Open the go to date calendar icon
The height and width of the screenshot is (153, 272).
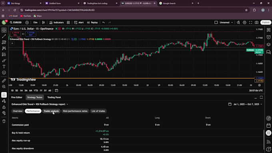(x=56, y=91)
